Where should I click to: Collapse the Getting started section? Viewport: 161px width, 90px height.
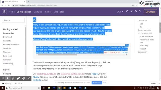(x=10, y=29)
